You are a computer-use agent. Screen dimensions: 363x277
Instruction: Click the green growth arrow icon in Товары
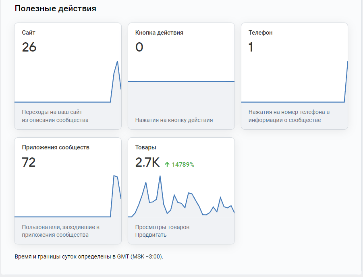click(x=167, y=164)
